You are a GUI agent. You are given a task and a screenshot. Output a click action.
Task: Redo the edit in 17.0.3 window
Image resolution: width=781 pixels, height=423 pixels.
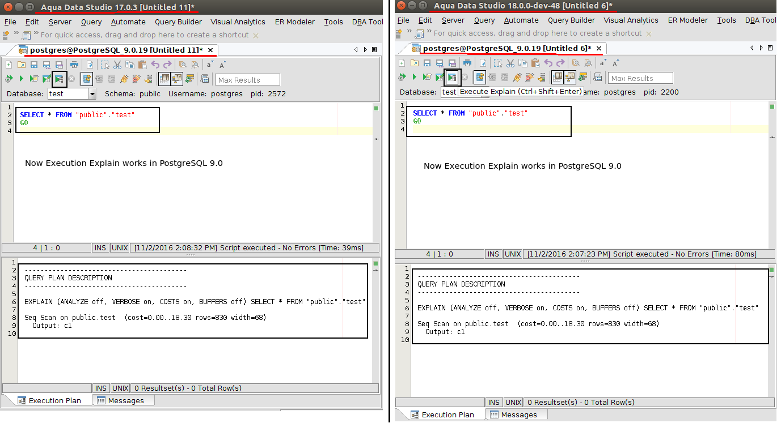tap(168, 65)
